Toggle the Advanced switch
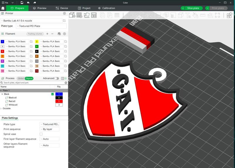235x168 pixels. pyautogui.click(x=57, y=78)
